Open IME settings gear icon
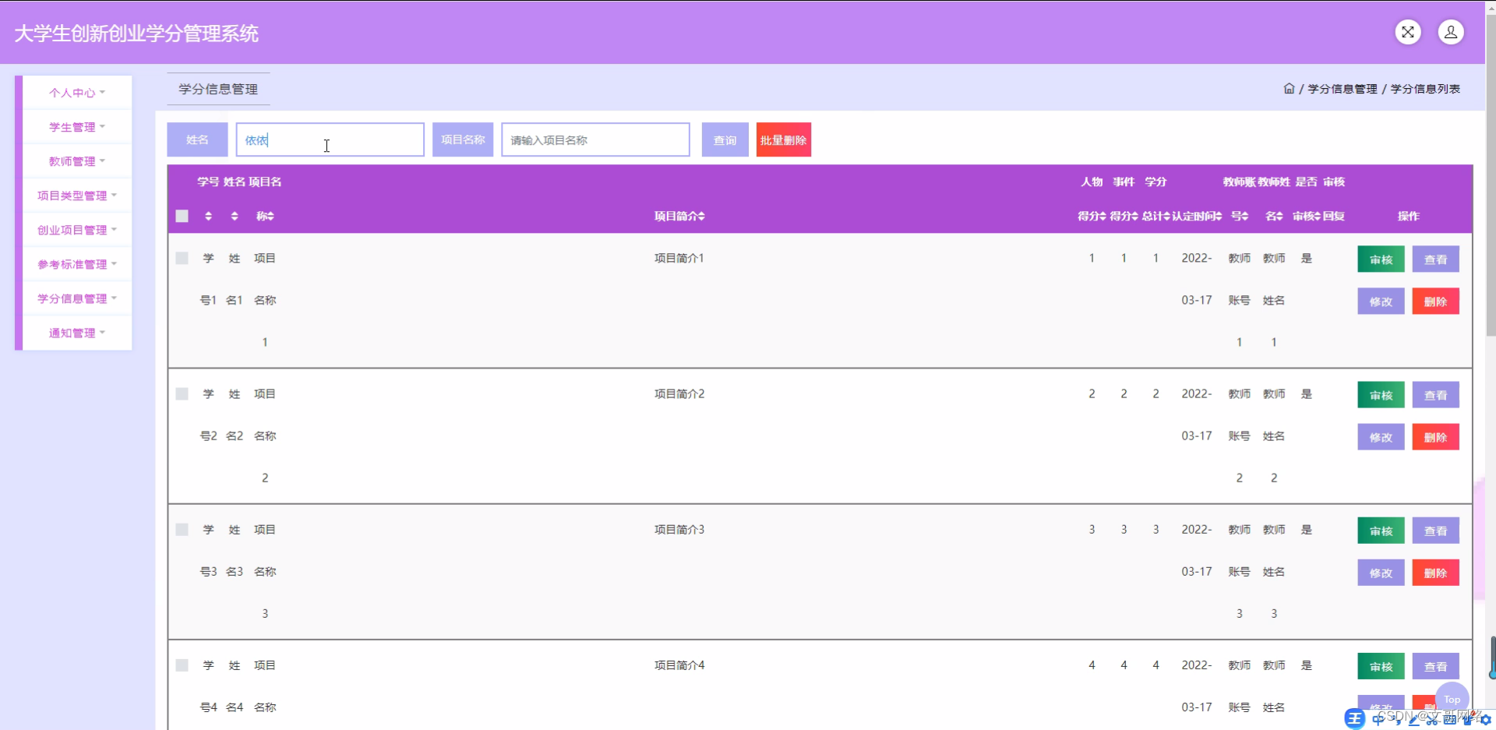The height and width of the screenshot is (730, 1496). (x=1485, y=720)
